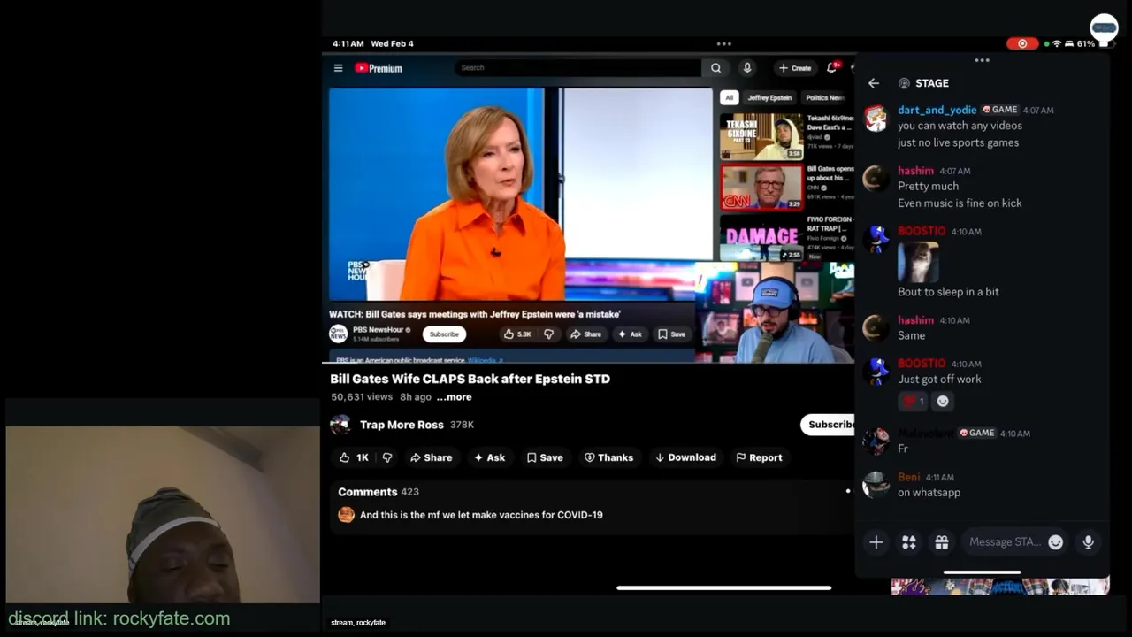This screenshot has height=637, width=1132.
Task: Open dart_and_yodie's profile name
Action: (937, 110)
